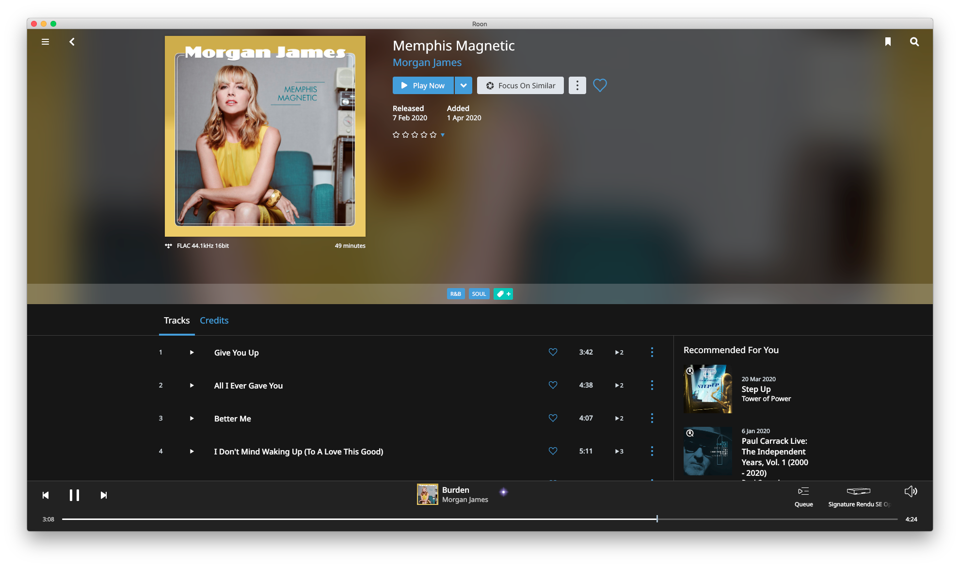Click Play Now button
Viewport: 960px width, 567px height.
(x=423, y=85)
